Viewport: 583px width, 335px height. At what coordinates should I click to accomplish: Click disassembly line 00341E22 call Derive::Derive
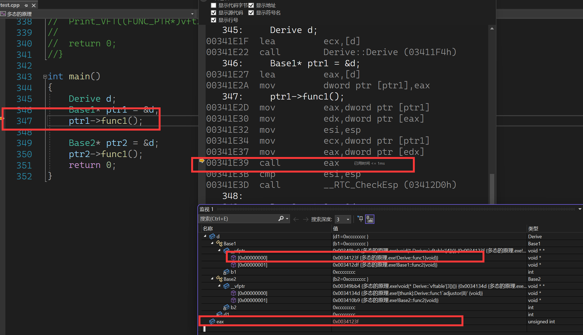331,52
